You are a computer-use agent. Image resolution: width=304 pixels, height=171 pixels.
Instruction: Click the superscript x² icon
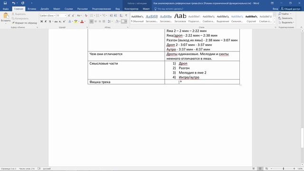point(64,21)
